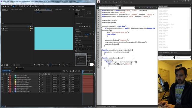The width and height of the screenshot is (192, 108).
Task: Select the Type tool in After Effects toolbar
Action: click(x=25, y=6)
